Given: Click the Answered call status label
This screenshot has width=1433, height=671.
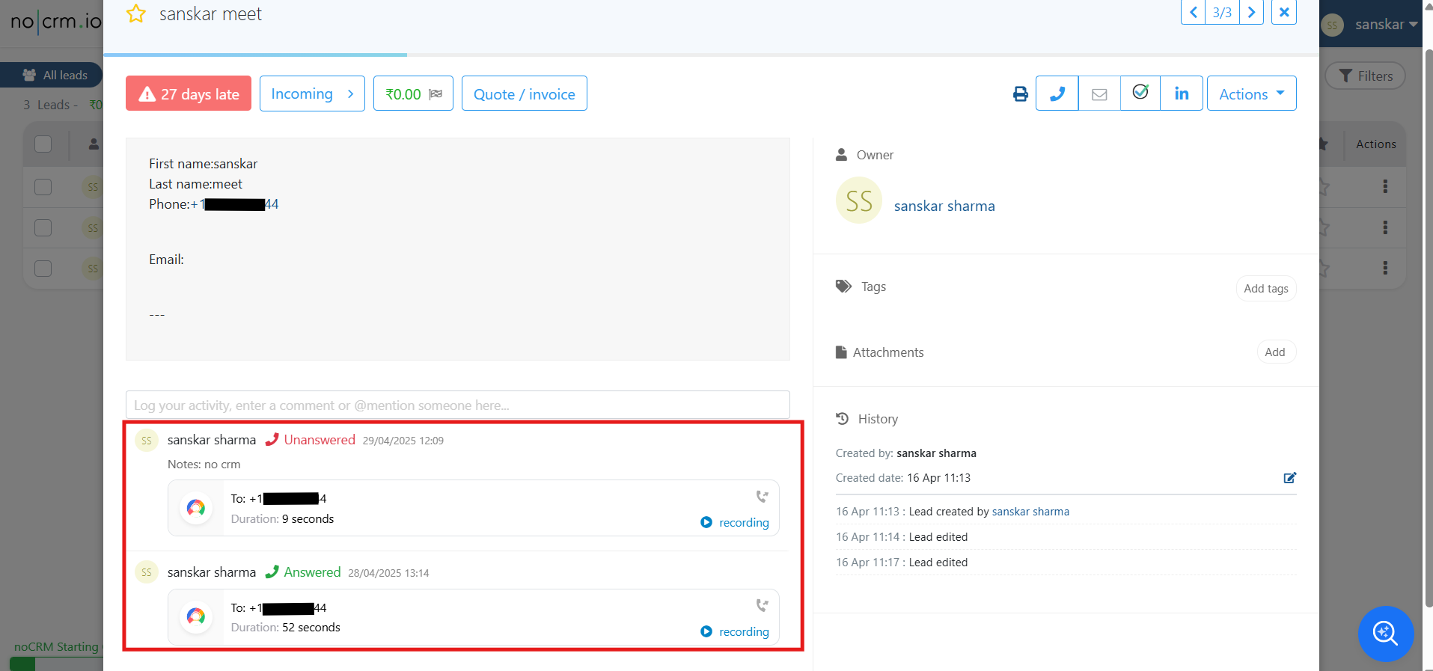Looking at the screenshot, I should pyautogui.click(x=312, y=572).
